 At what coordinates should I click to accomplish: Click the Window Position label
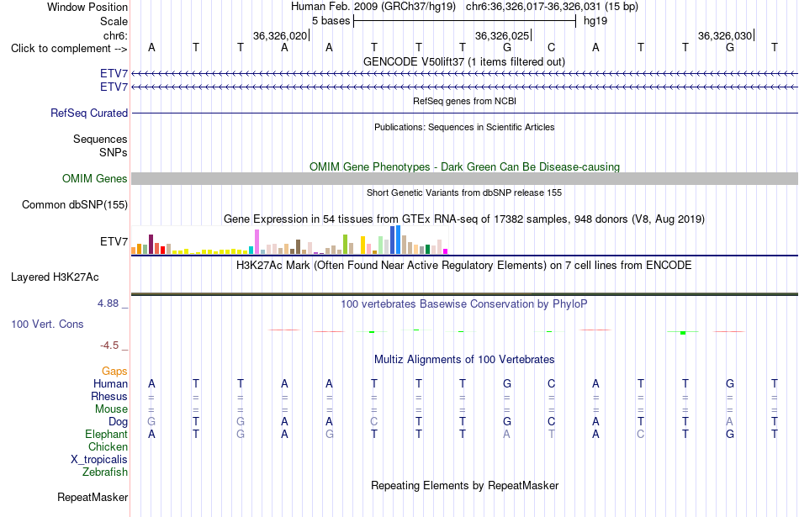[87, 7]
